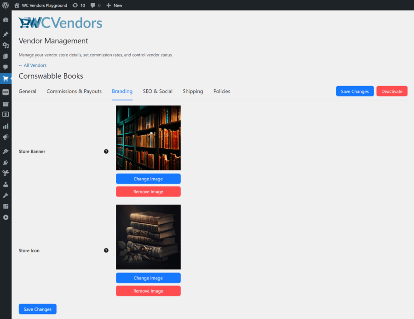Click Remove Image under the store banner
The width and height of the screenshot is (414, 319).
148,191
